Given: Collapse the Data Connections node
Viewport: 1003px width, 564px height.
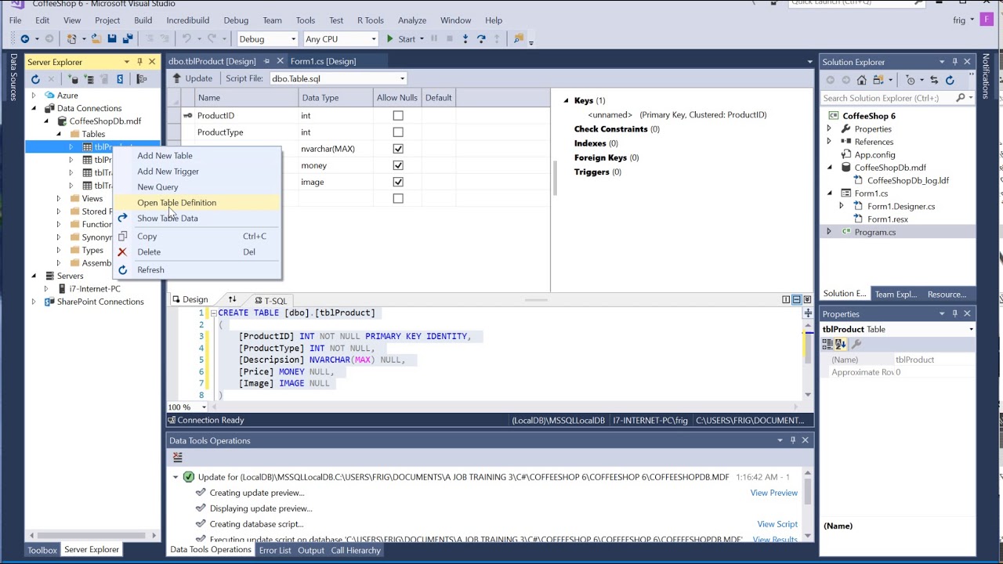Looking at the screenshot, I should (x=34, y=108).
